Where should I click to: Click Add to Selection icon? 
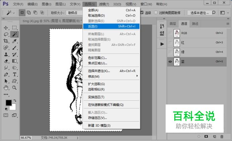(x=29, y=13)
